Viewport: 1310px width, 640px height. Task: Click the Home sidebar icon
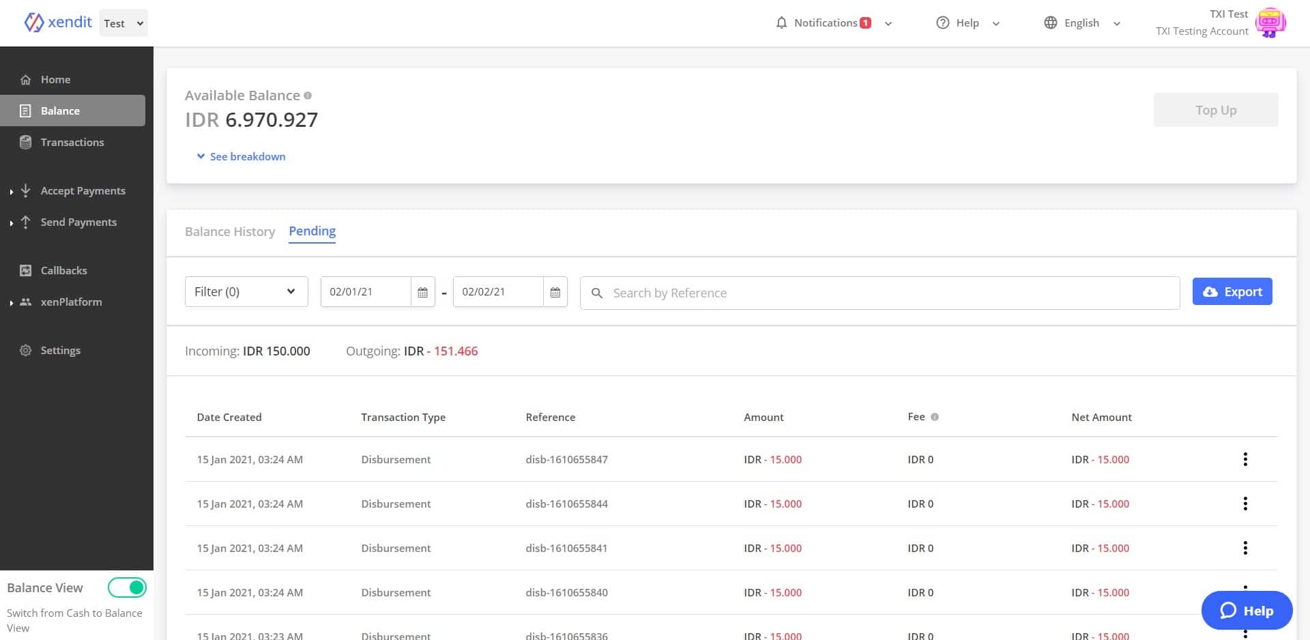pyautogui.click(x=25, y=80)
